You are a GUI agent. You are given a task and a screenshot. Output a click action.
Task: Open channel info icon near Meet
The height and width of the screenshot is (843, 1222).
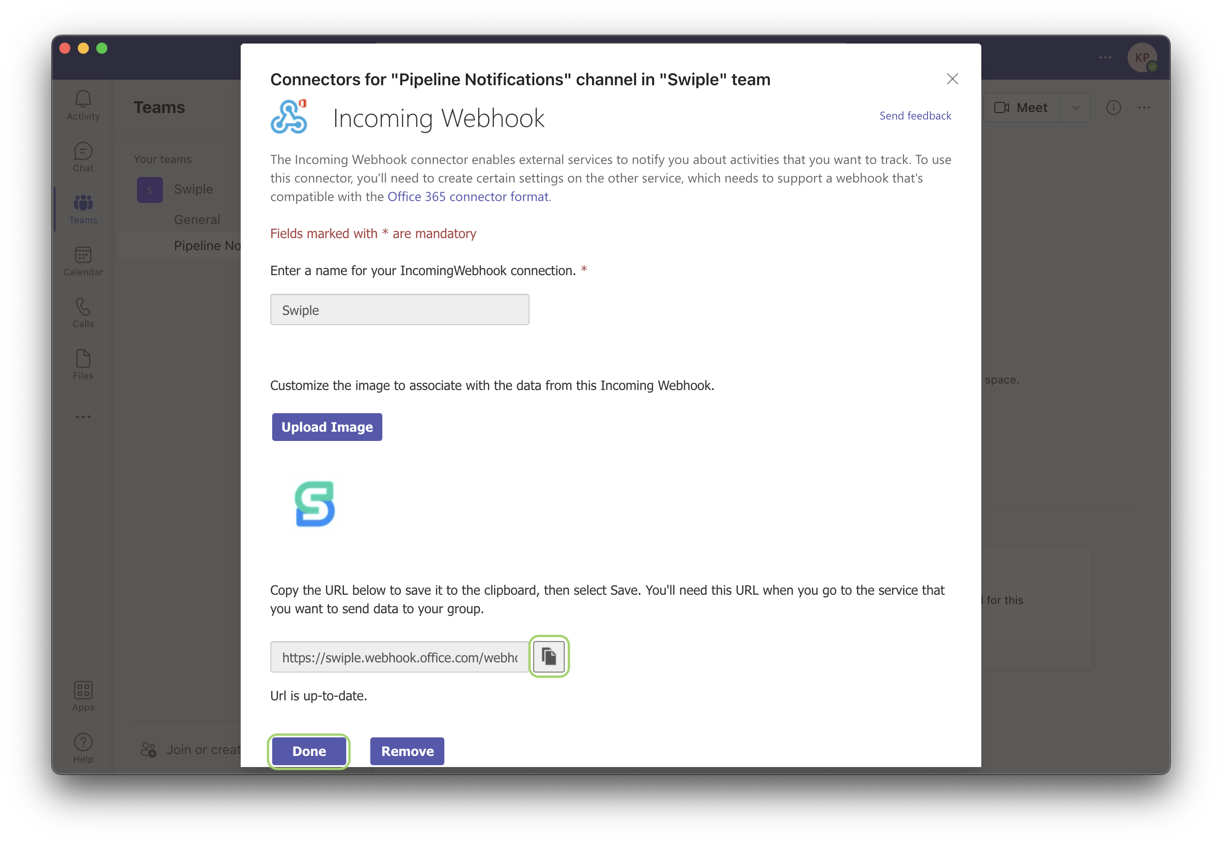(1113, 107)
